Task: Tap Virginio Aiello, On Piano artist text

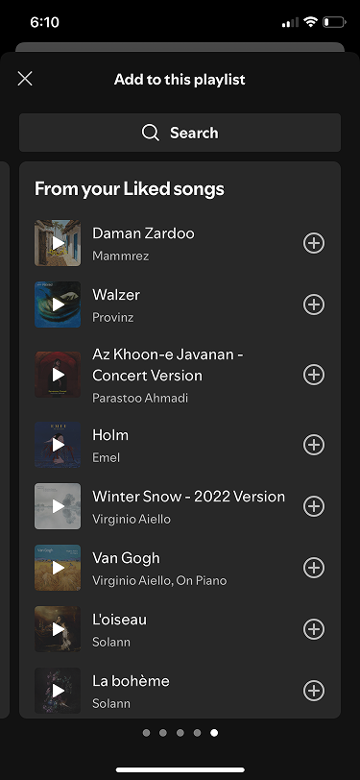Action: (159, 580)
